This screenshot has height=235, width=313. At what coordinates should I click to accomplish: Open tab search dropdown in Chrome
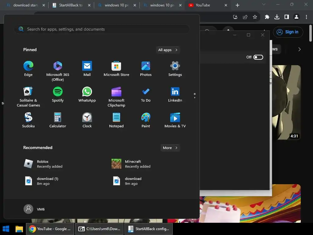coord(264,4)
